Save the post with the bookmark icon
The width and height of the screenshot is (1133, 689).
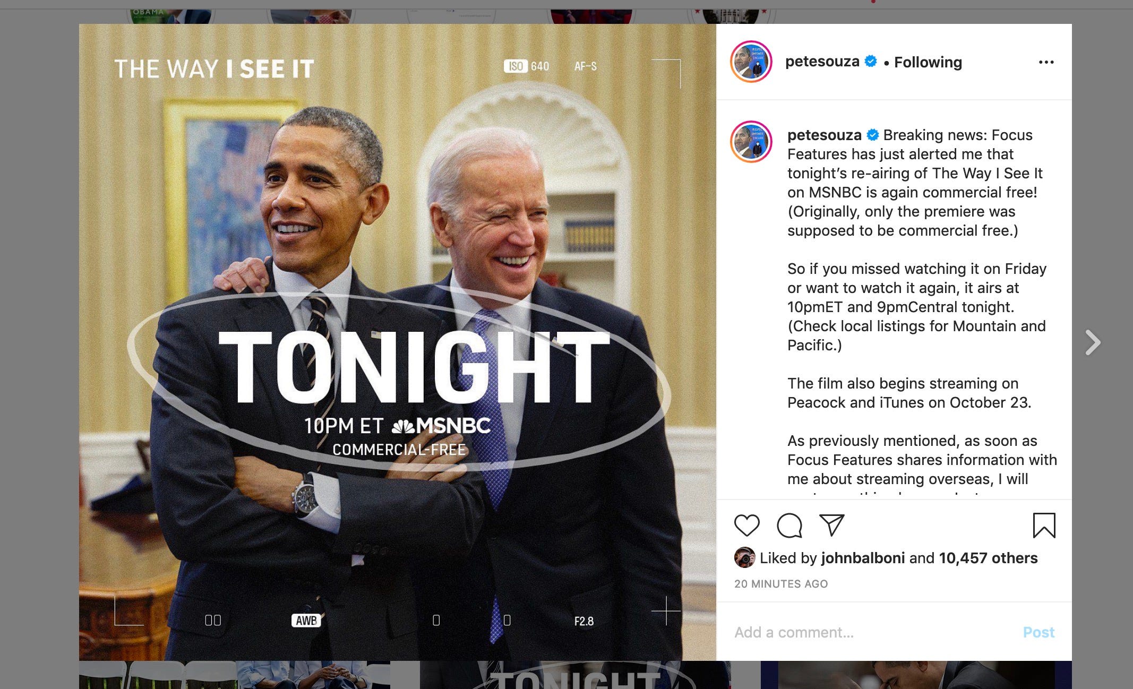click(1044, 526)
